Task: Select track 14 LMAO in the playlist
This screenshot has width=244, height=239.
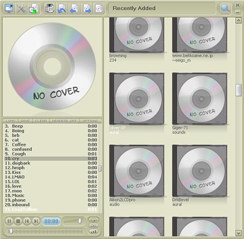Action: pos(51,177)
